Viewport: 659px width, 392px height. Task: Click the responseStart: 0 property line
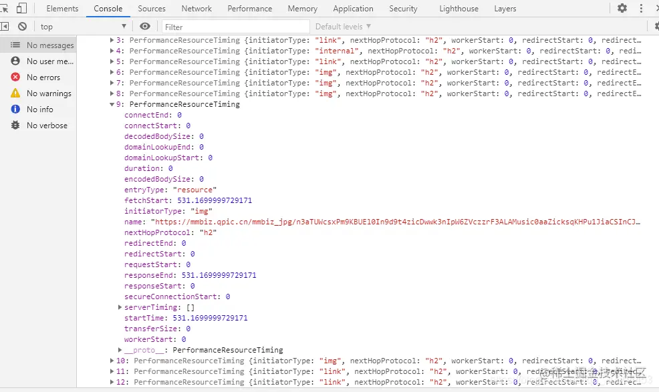(x=159, y=286)
